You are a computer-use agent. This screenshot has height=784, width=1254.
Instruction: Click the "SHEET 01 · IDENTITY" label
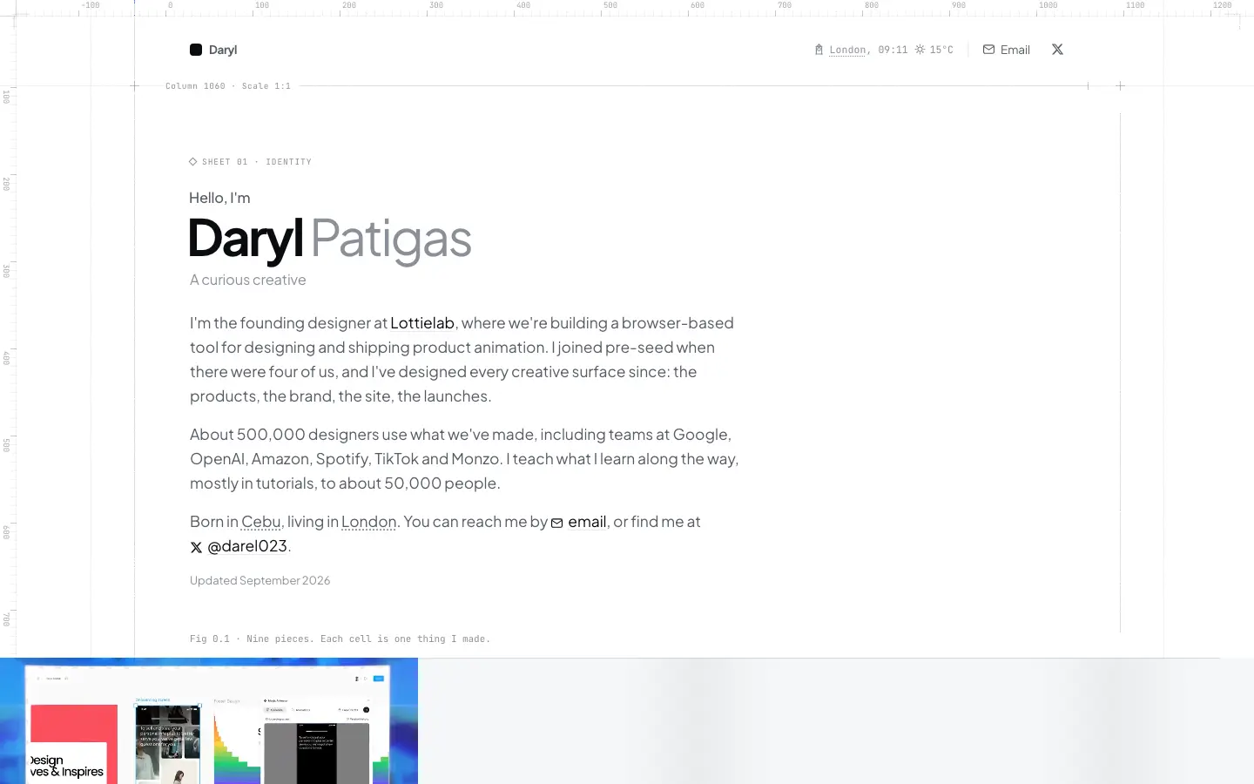pyautogui.click(x=250, y=162)
